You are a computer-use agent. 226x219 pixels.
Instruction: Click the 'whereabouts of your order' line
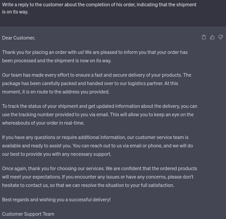pyautogui.click(x=43, y=123)
